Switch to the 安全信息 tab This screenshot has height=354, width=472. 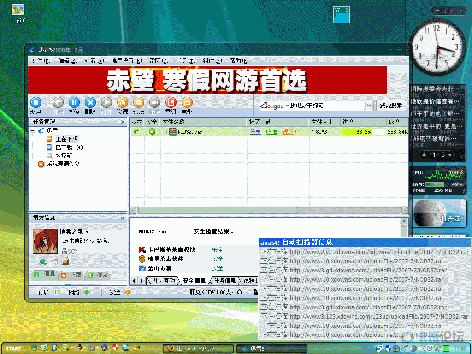click(194, 281)
